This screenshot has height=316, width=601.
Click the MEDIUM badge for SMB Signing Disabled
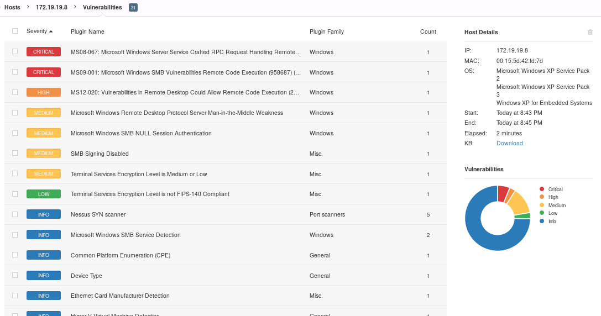44,154
